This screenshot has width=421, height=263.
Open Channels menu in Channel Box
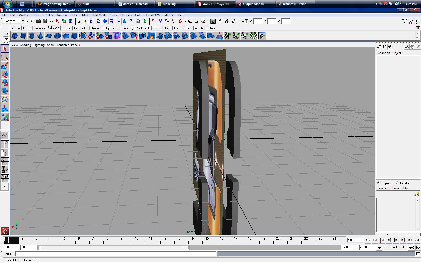384,53
